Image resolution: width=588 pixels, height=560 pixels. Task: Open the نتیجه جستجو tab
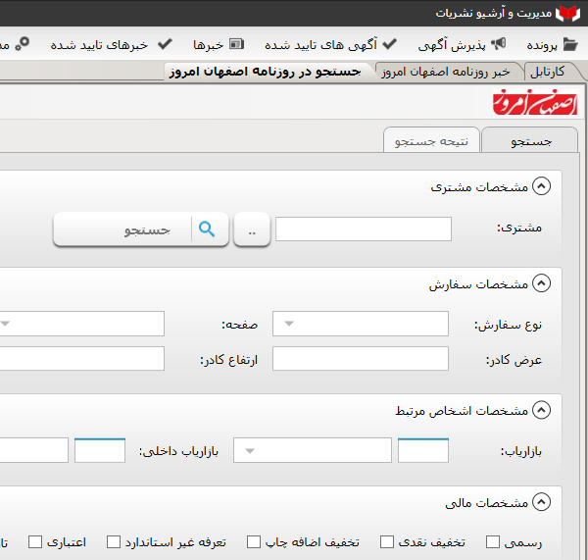coord(431,140)
